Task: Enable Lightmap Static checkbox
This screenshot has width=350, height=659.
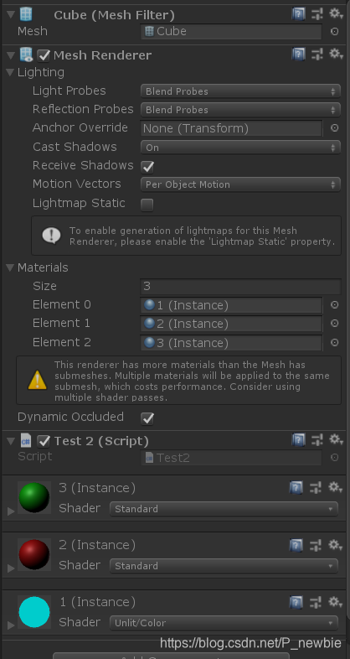Action: pos(147,205)
